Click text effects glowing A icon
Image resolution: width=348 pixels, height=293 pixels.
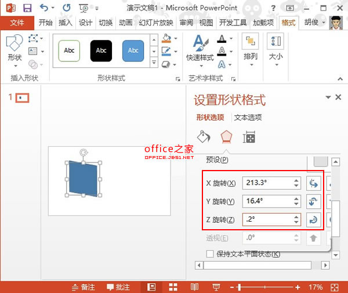222,64
